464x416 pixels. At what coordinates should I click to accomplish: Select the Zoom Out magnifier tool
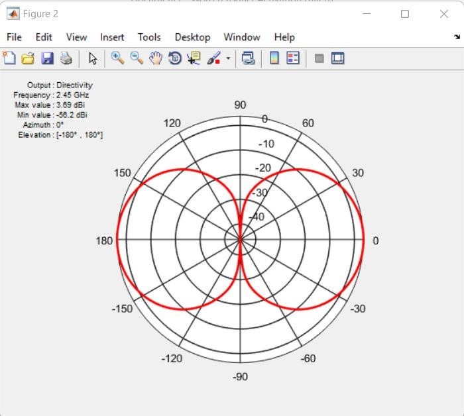click(x=137, y=58)
